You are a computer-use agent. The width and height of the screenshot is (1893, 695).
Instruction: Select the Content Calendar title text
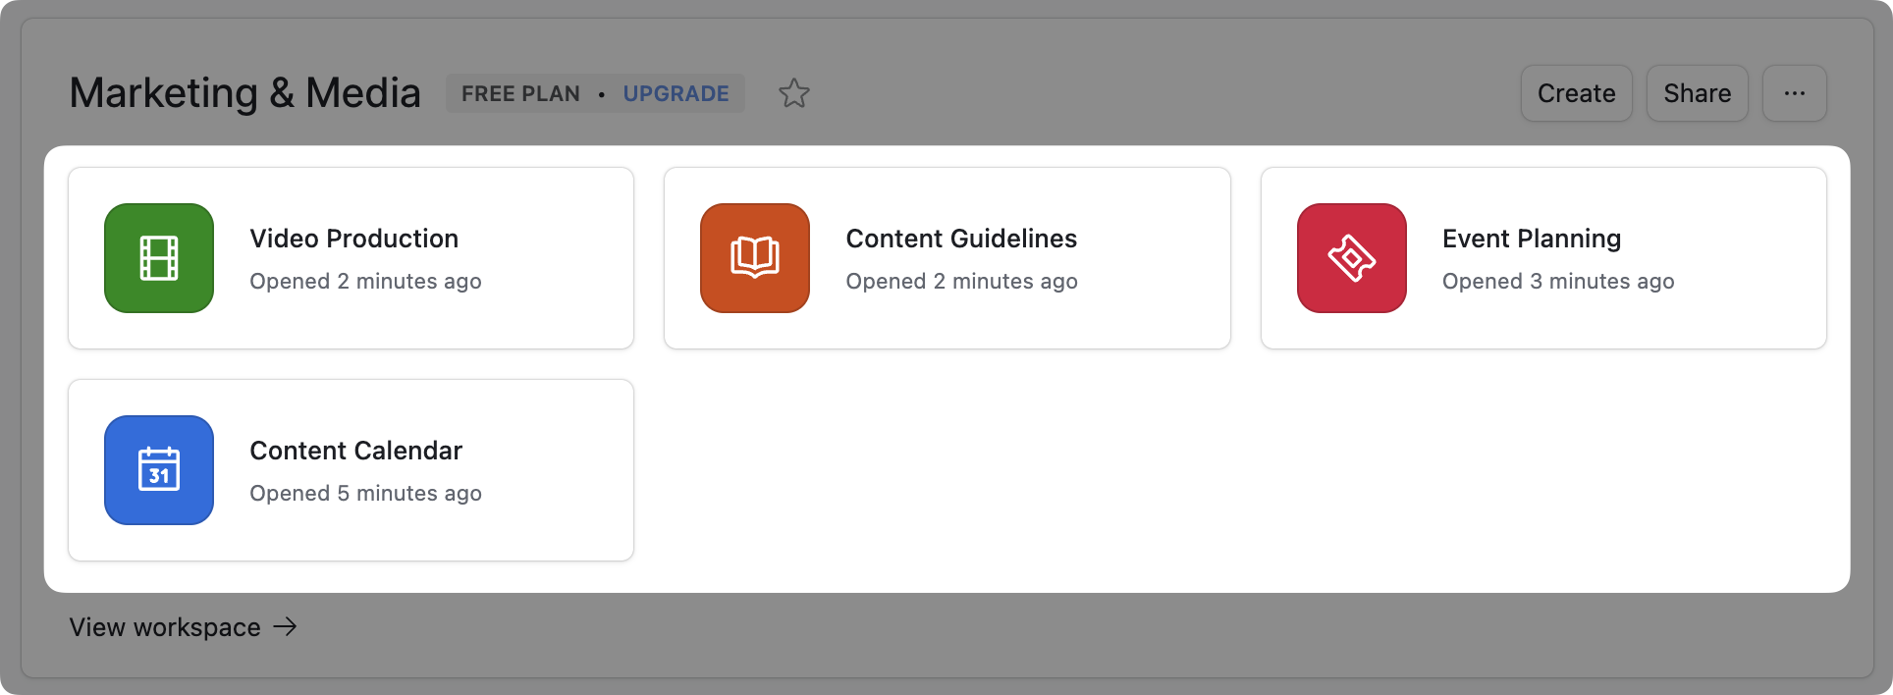click(x=355, y=451)
